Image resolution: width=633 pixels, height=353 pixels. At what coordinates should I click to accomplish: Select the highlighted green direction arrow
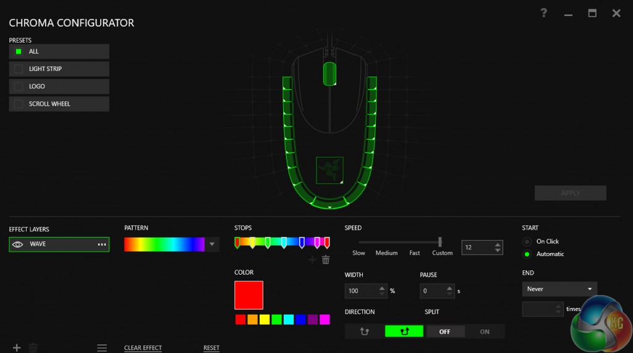404,331
